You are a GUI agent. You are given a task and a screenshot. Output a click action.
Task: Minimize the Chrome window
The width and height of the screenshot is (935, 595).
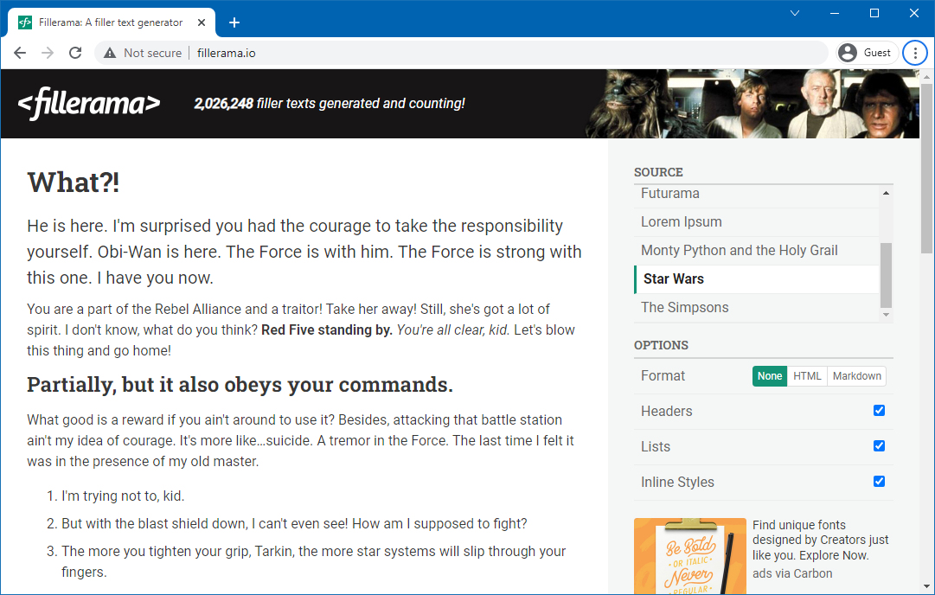pyautogui.click(x=835, y=13)
